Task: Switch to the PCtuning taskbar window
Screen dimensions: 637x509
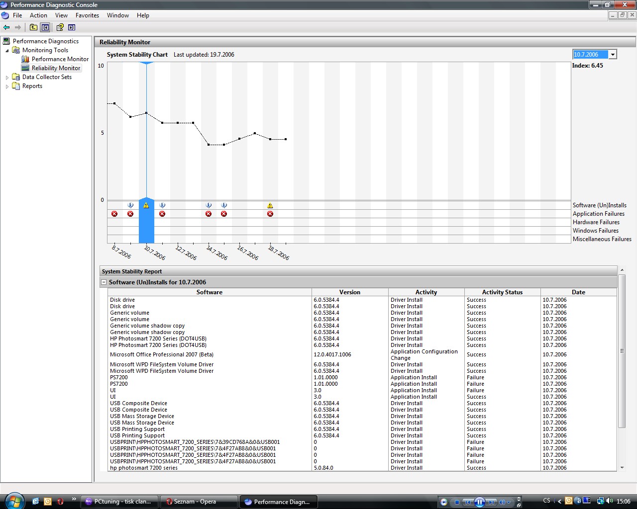Action: [119, 502]
